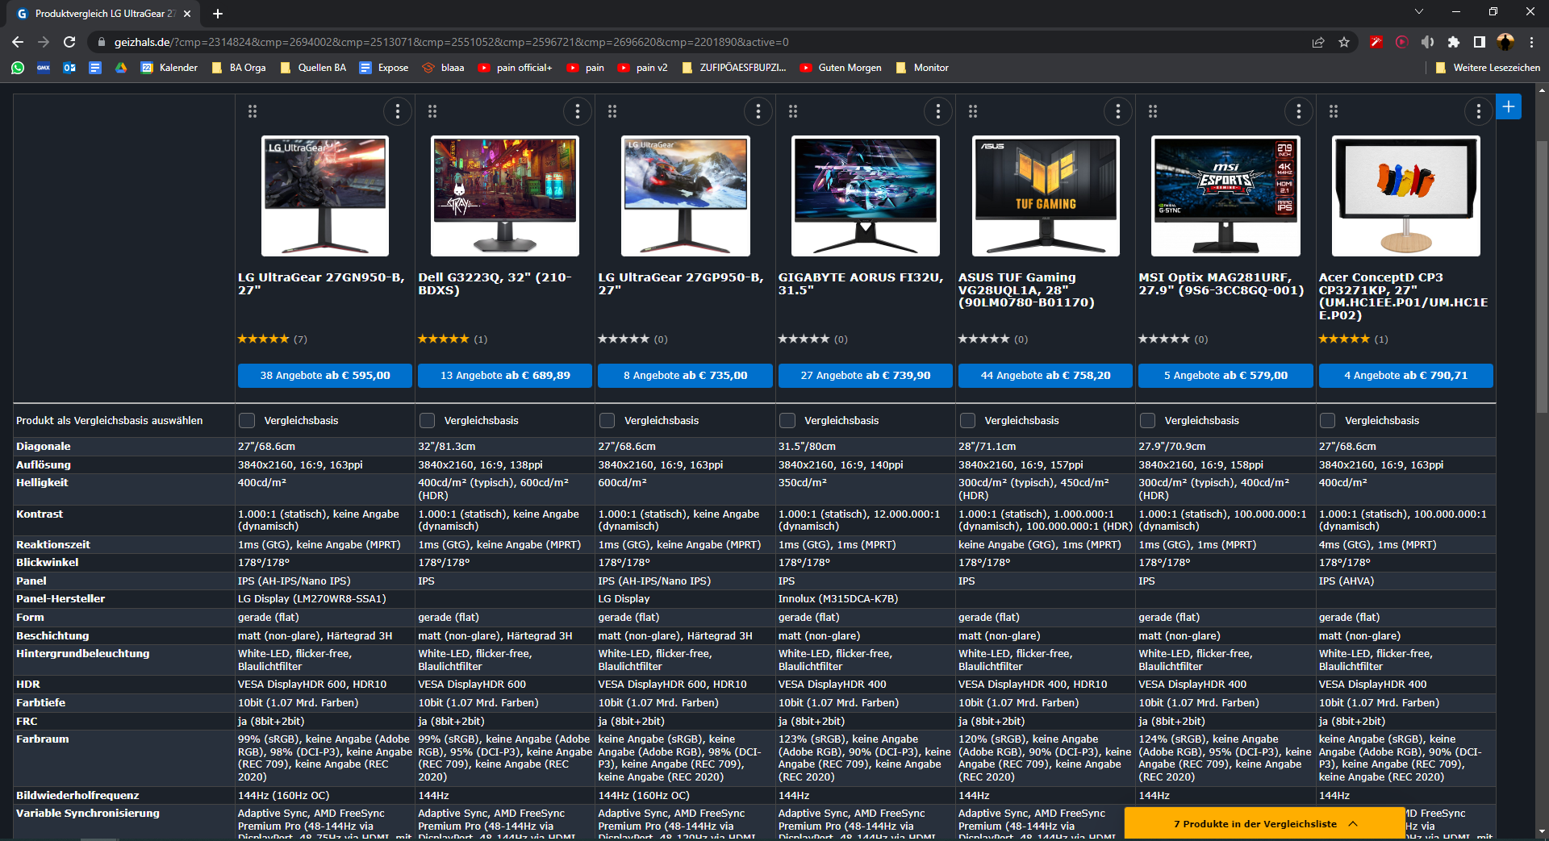Image resolution: width=1549 pixels, height=841 pixels.
Task: Open the Google Drive bookmark icon
Action: (121, 68)
